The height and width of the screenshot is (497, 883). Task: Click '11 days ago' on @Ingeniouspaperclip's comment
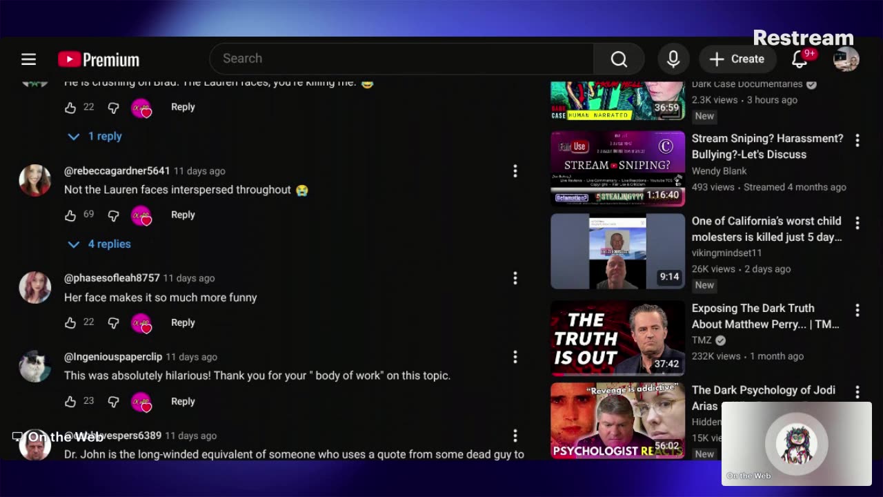click(x=192, y=357)
